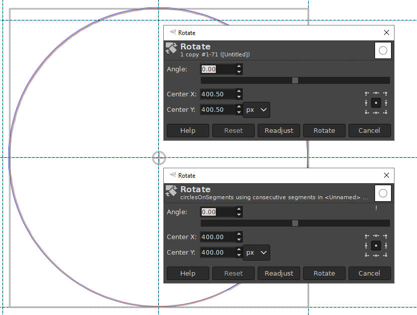Screen dimensions: 417x315
Task: Click Center Y field showing 400.50
Action: tap(218, 110)
